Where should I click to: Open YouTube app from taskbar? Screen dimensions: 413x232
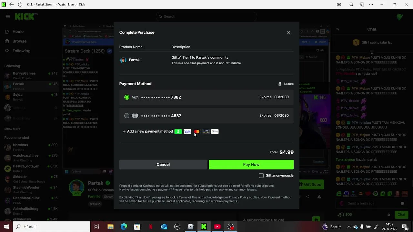pos(217,227)
